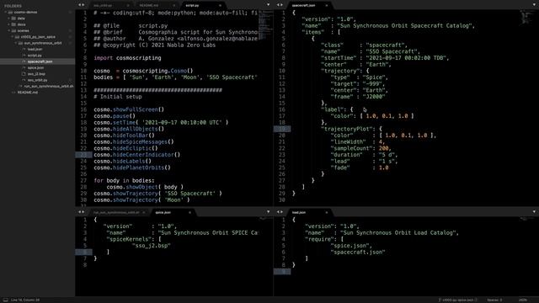Close the load.json tab
The width and height of the screenshot is (539, 303).
point(327,212)
